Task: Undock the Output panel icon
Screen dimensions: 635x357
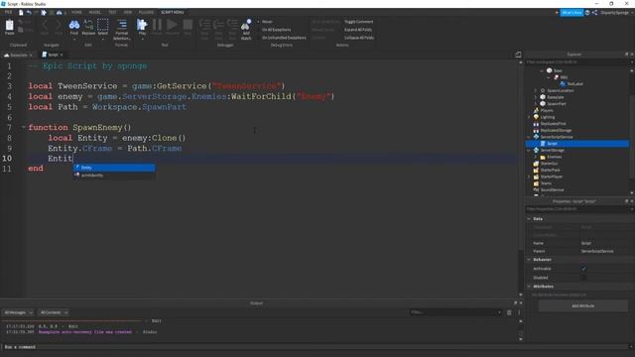Action: 515,302
